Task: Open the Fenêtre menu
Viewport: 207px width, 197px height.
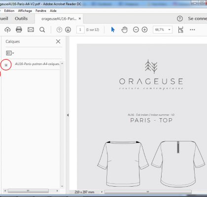Action: pyautogui.click(x=41, y=11)
